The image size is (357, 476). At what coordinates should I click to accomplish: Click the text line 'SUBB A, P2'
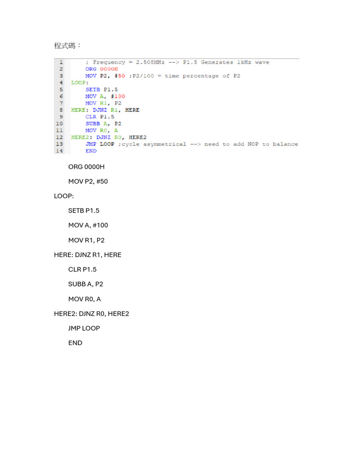[x=86, y=284]
